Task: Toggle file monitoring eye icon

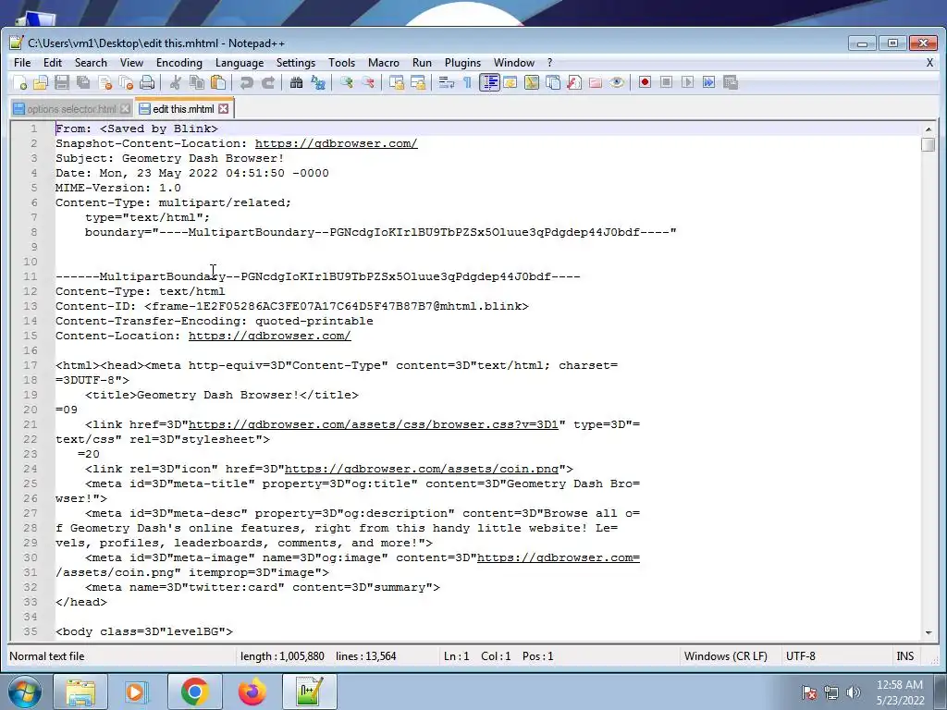Action: pyautogui.click(x=617, y=82)
